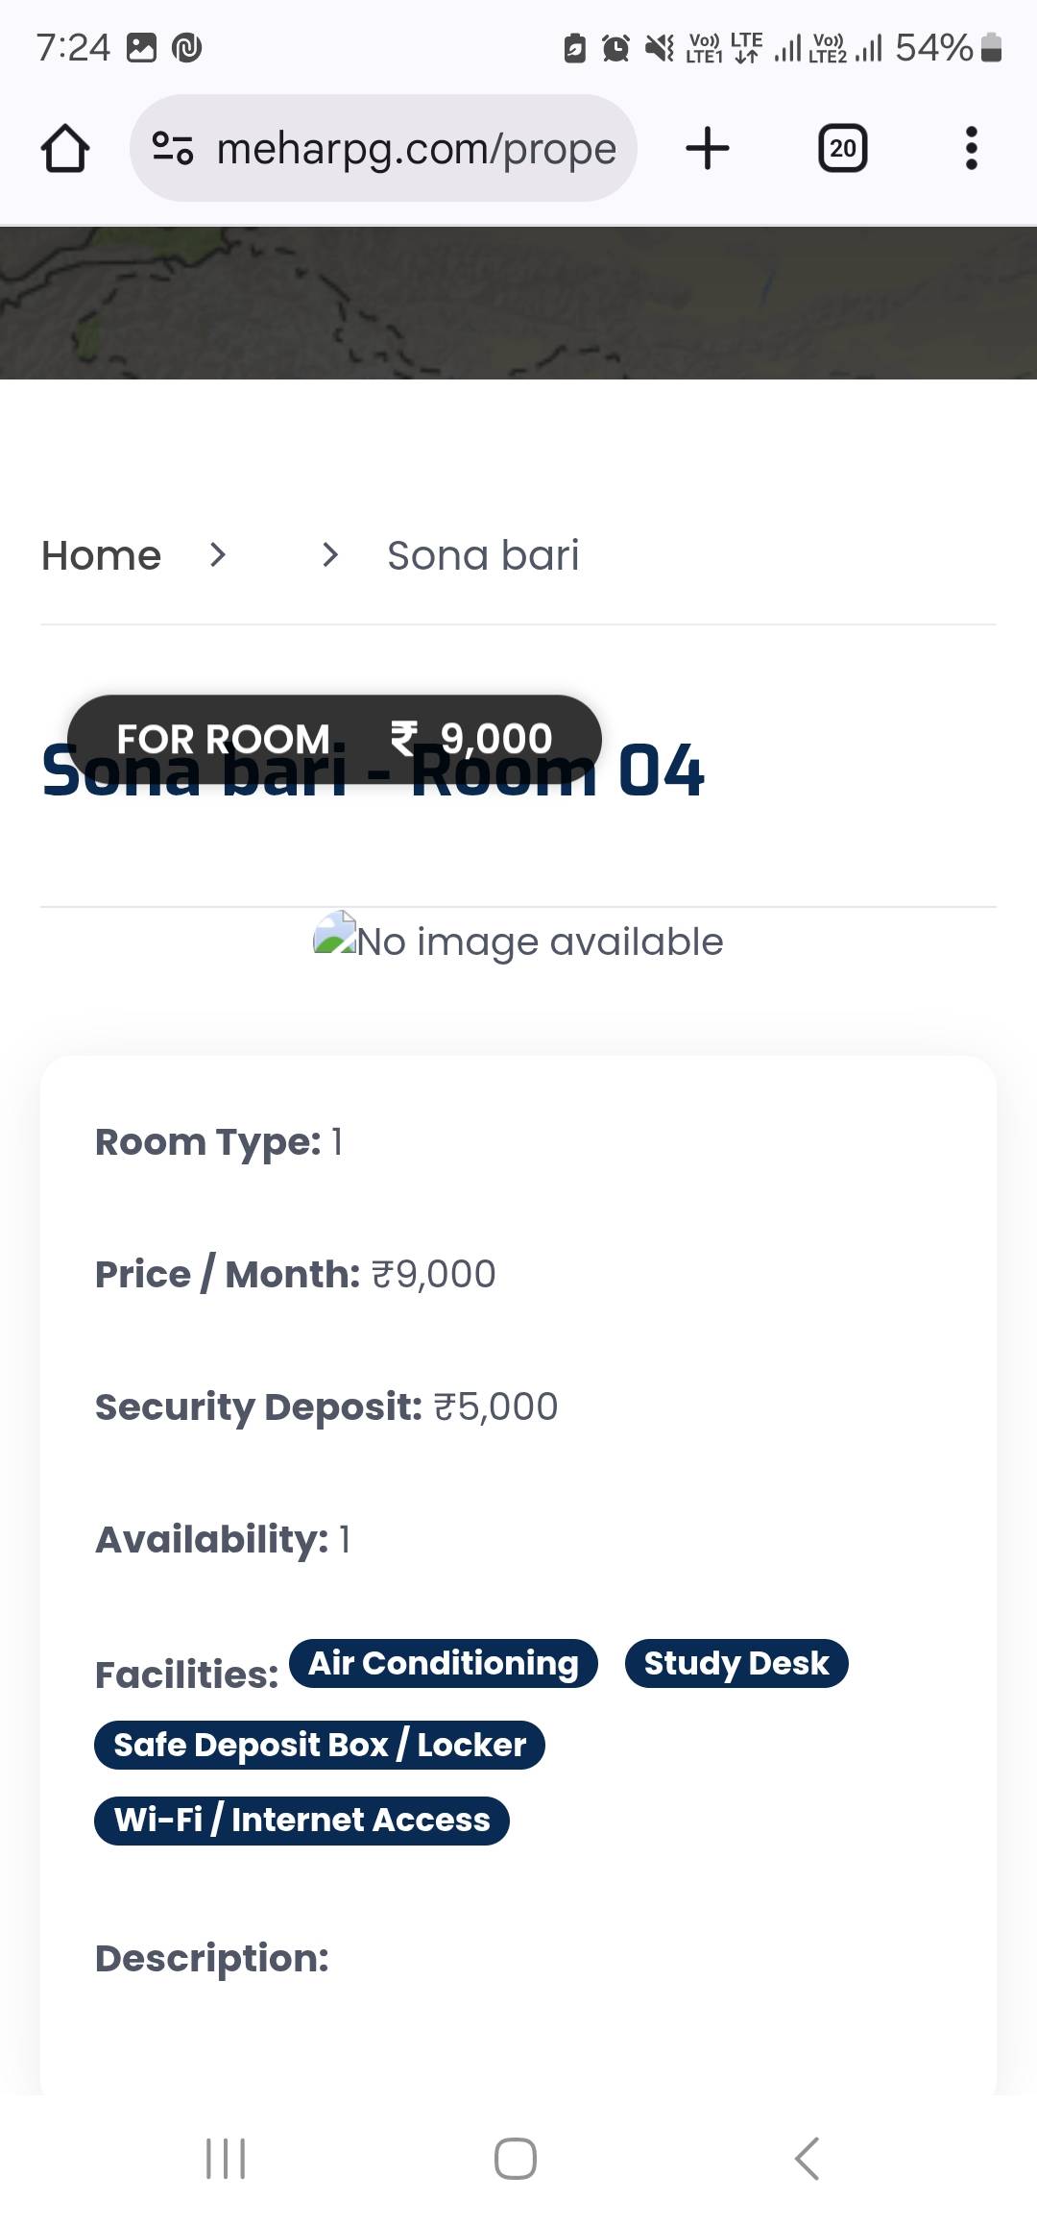
Task: Tap the Air Conditioning facility tag
Action: (443, 1663)
